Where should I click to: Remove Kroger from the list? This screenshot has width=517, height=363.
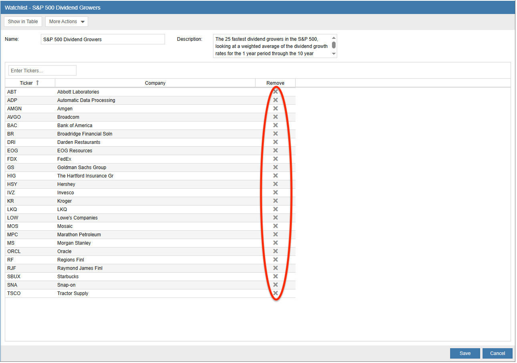(x=276, y=201)
